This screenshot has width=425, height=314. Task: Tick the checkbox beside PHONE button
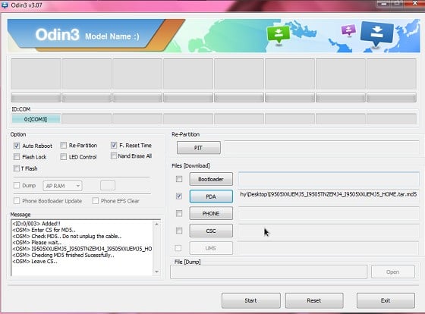point(179,213)
